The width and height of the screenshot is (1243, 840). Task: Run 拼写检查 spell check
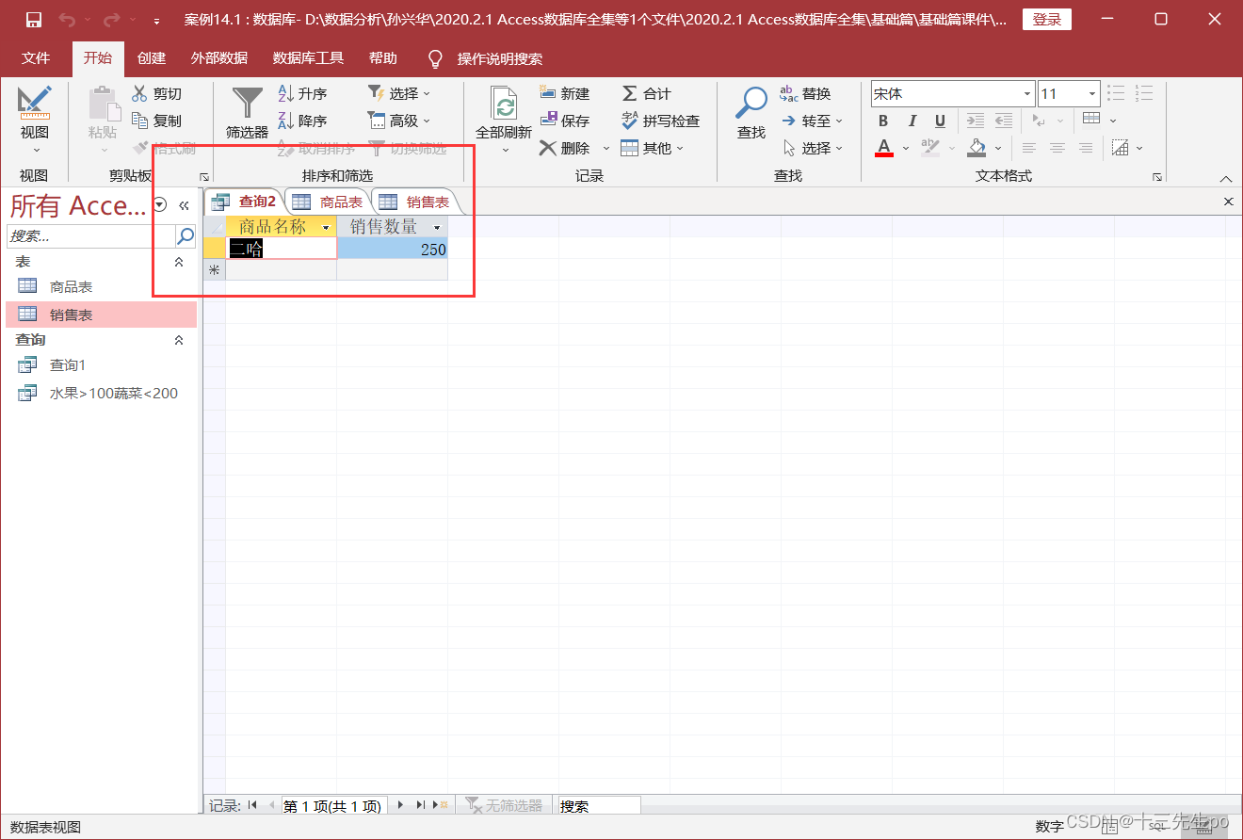tap(660, 121)
